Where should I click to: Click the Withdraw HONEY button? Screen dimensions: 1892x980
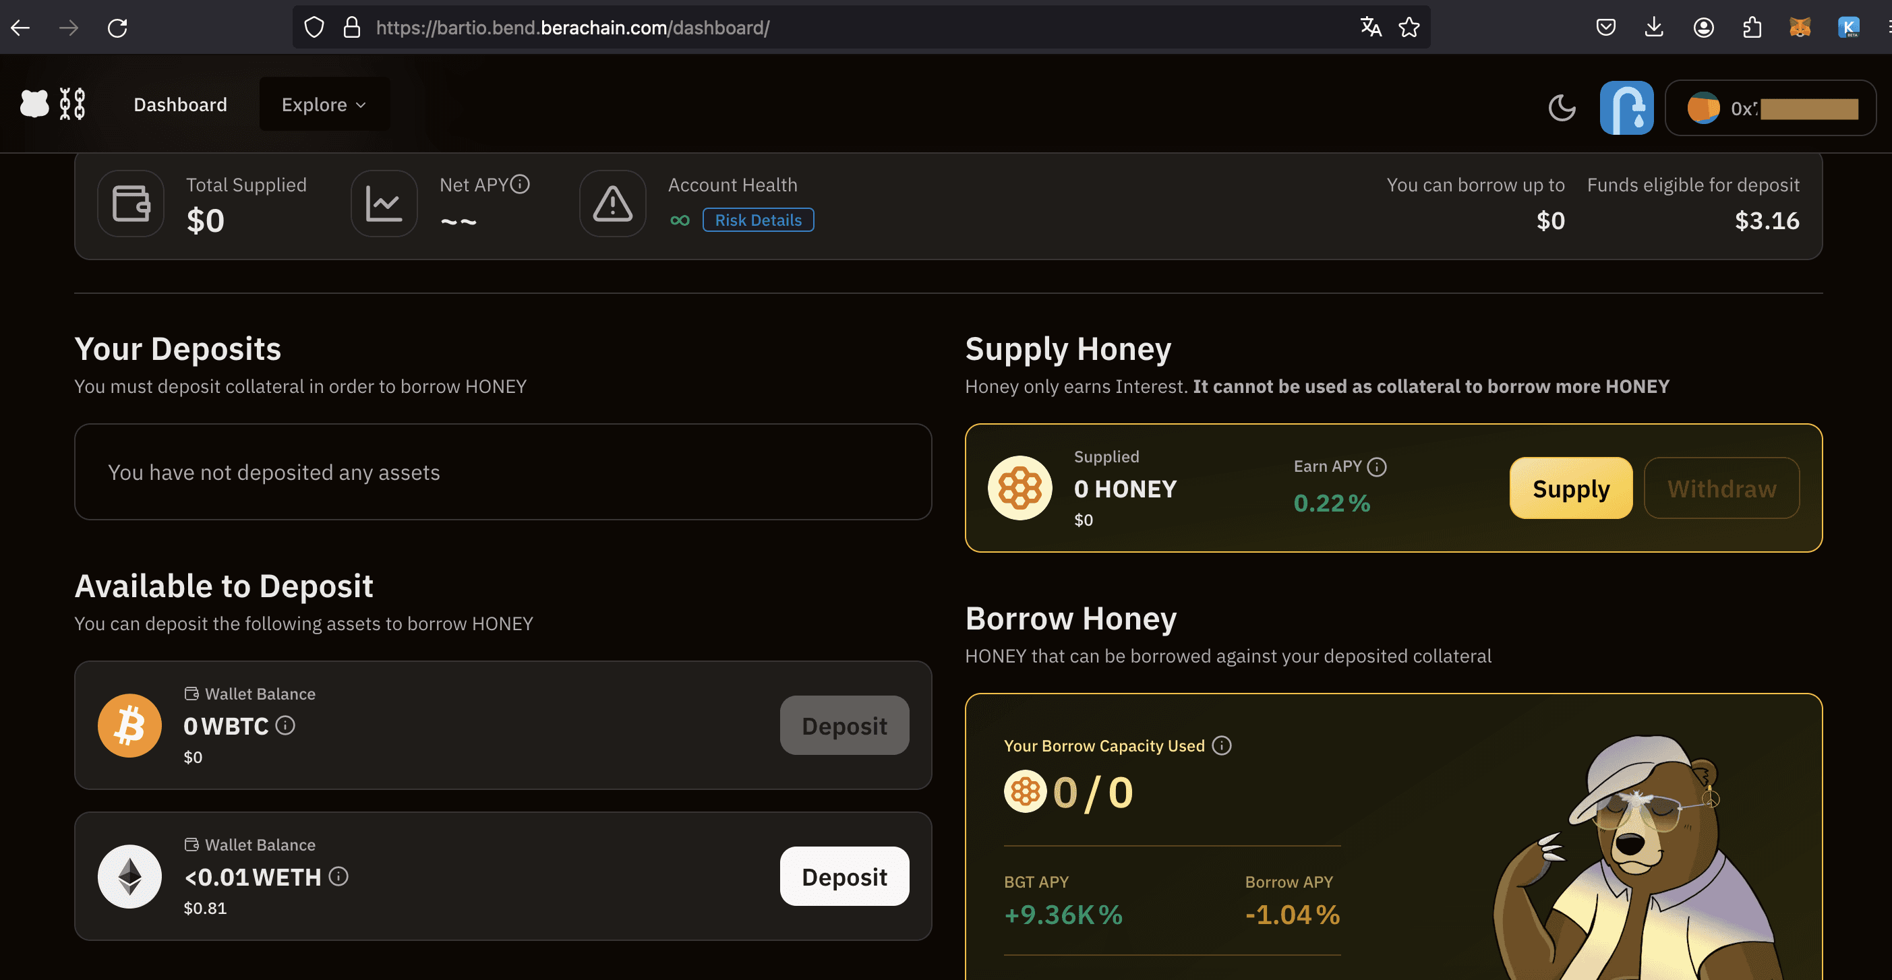pyautogui.click(x=1721, y=489)
